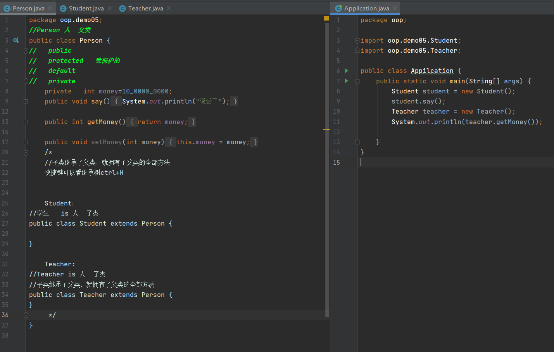This screenshot has width=554, height=352.
Task: Expand the folded say() method body
Action: [26, 102]
